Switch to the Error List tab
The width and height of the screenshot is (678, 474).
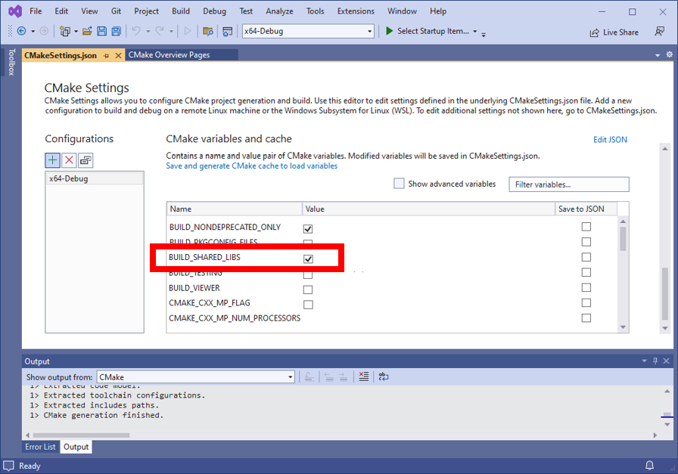coord(40,447)
